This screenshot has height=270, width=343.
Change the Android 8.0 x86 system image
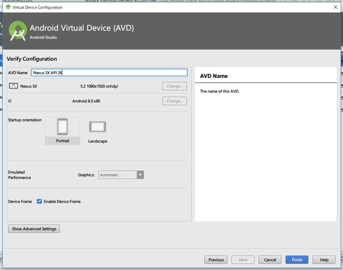pos(175,101)
